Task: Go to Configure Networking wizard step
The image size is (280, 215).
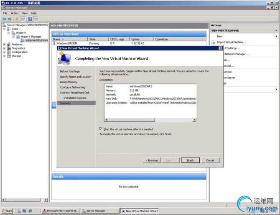Action: click(72, 87)
